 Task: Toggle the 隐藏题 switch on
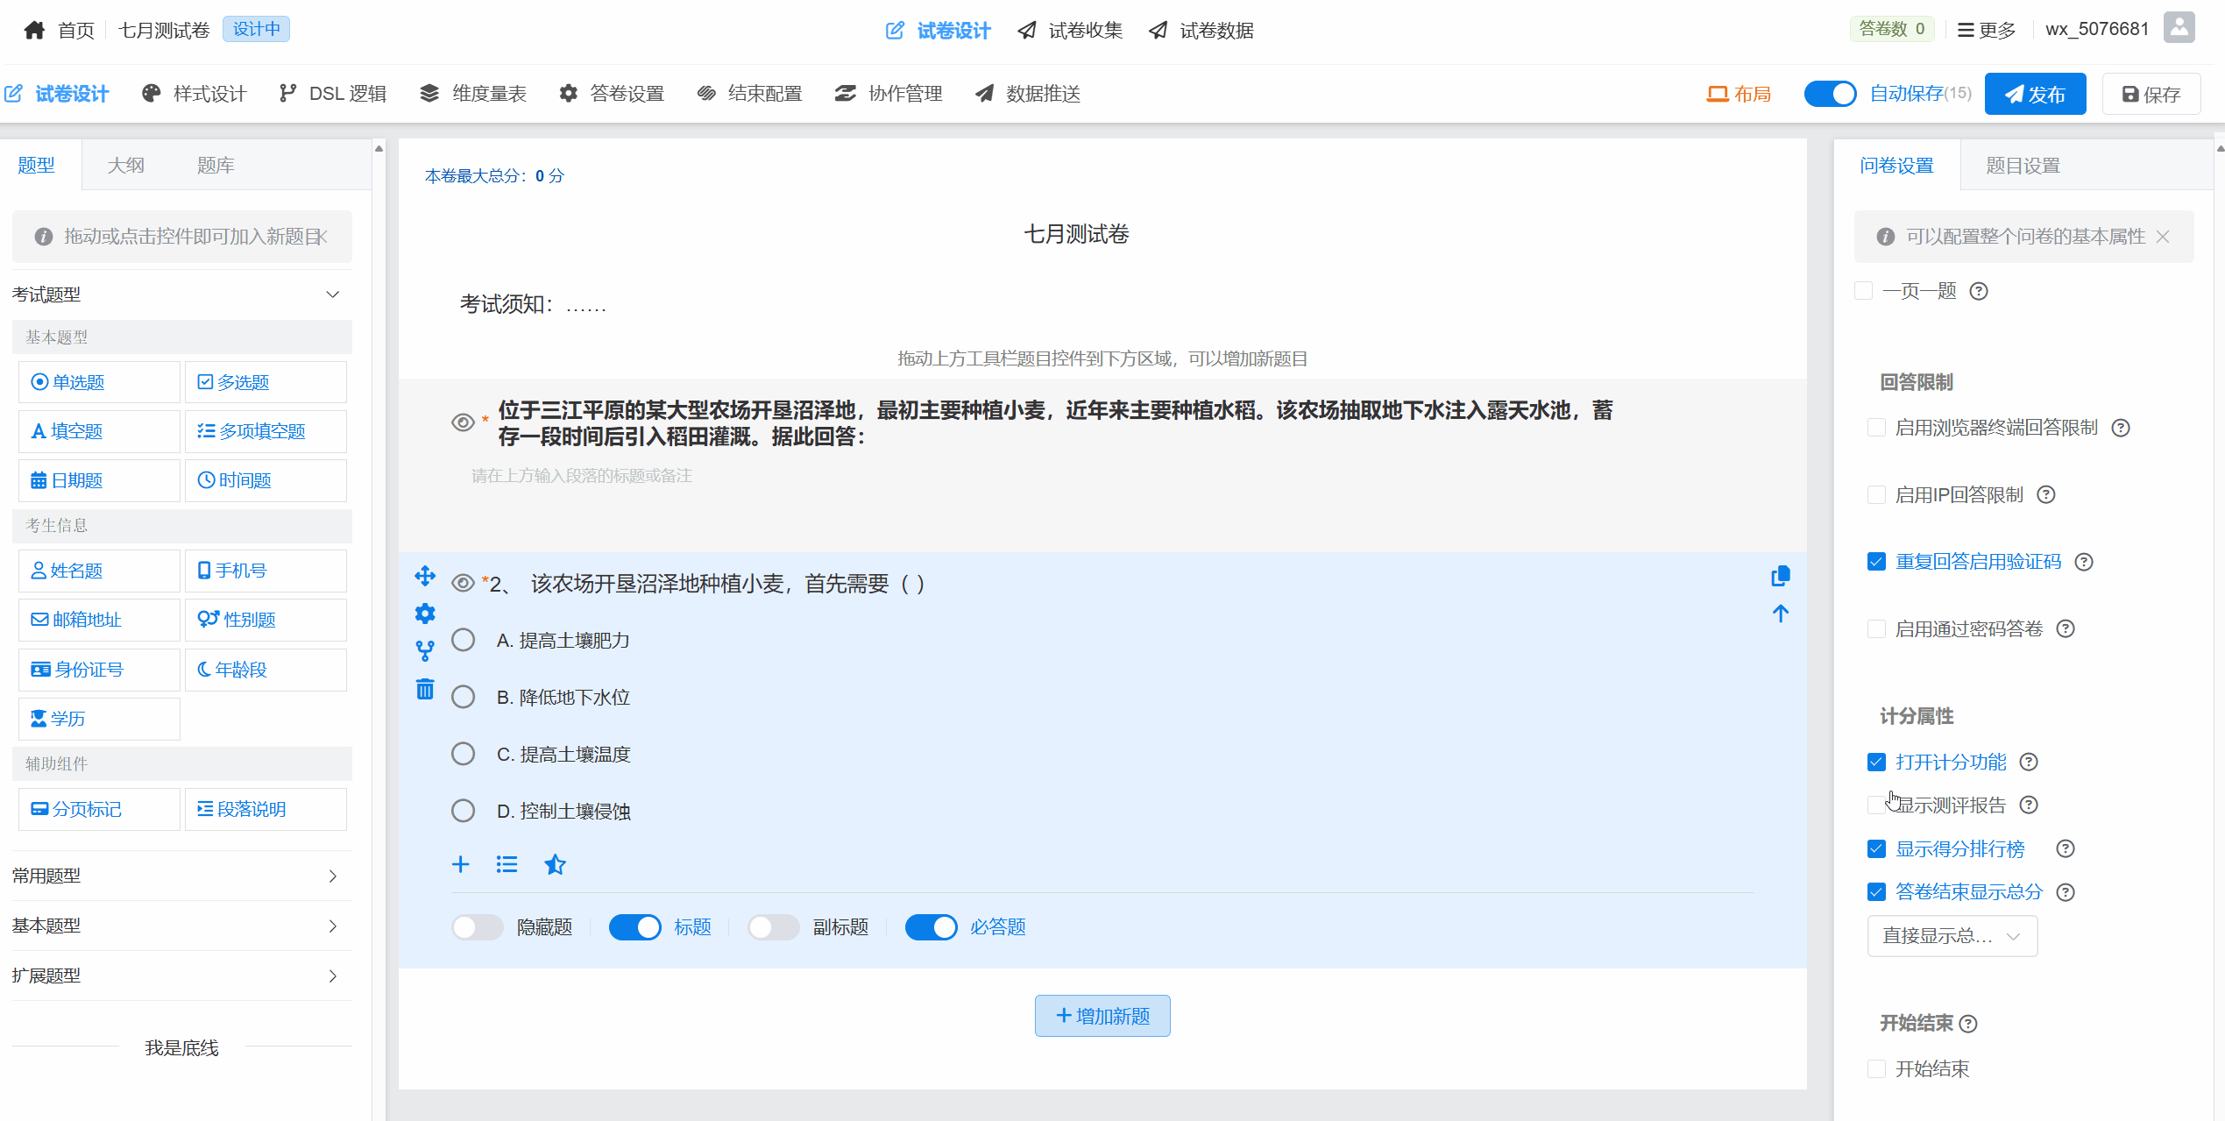pyautogui.click(x=477, y=927)
